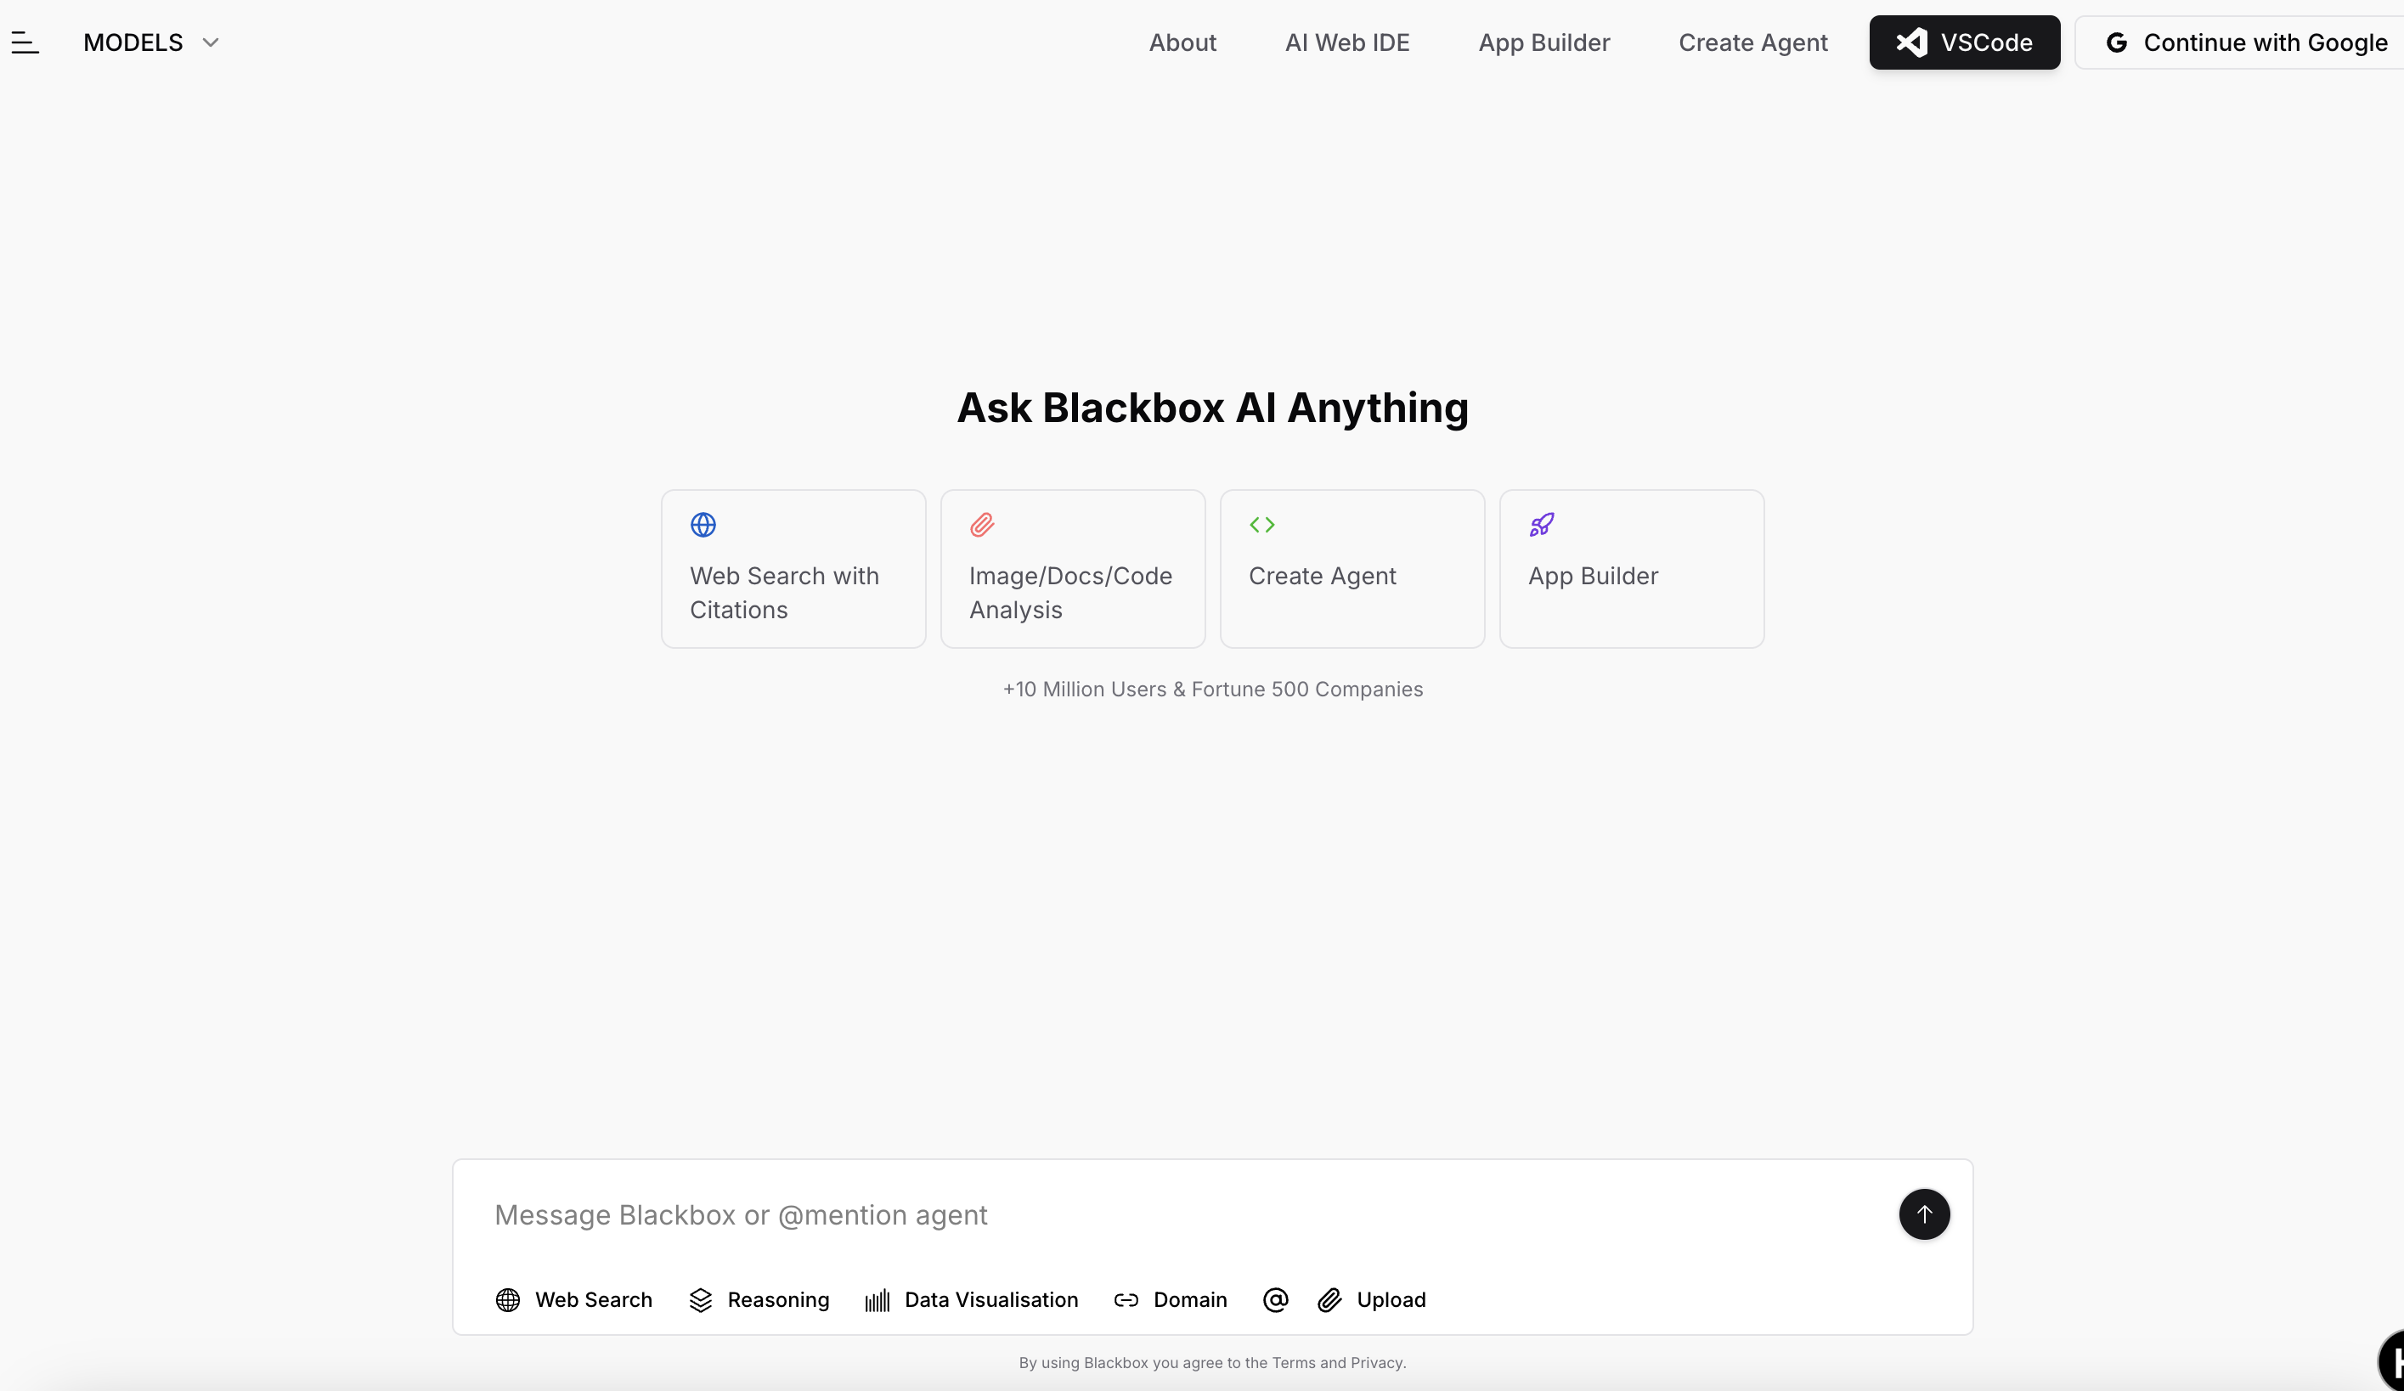This screenshot has width=2404, height=1391.
Task: Click the Google logo icon
Action: click(2117, 43)
